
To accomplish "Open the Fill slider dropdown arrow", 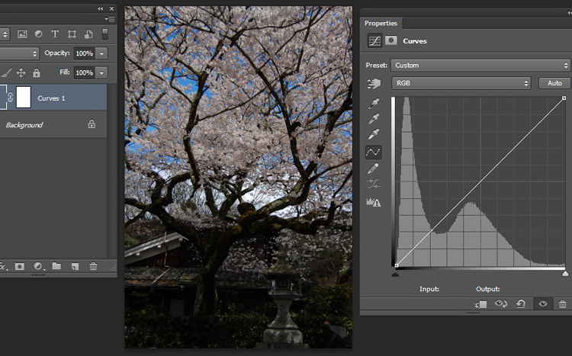I will [x=101, y=72].
